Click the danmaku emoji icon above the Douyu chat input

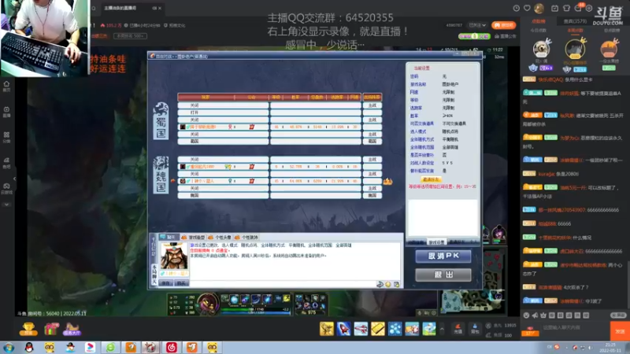[x=526, y=315]
